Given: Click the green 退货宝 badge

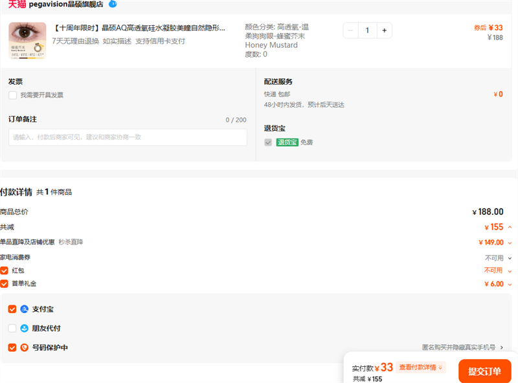Looking at the screenshot, I should pos(287,142).
